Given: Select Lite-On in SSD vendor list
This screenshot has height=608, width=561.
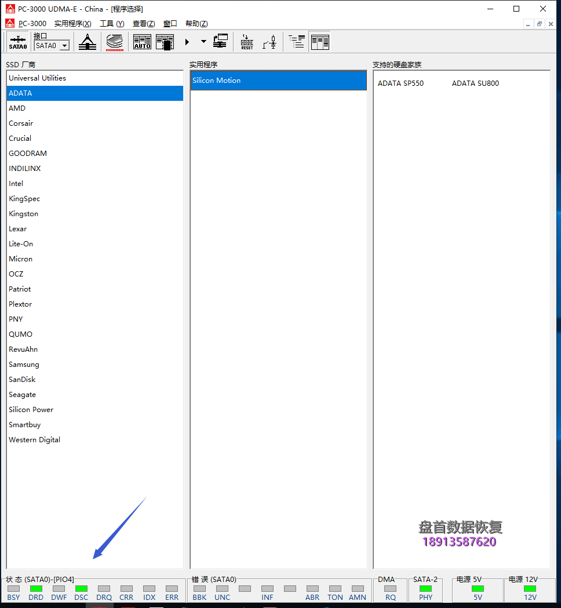Looking at the screenshot, I should [95, 244].
